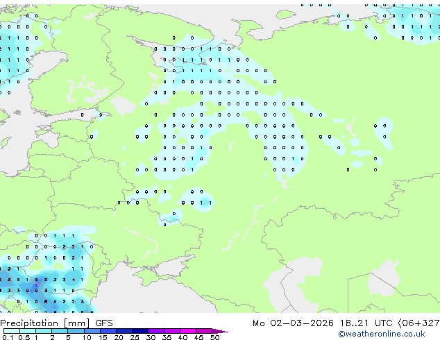Viewport: 440px width, 340px height.
Task: Click the 40–45 mm magenta legend swatch
Action: pos(188,331)
